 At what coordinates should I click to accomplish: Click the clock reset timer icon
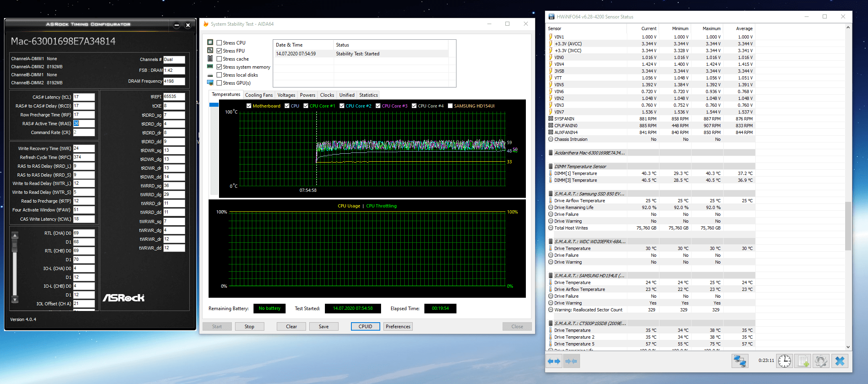(x=784, y=361)
